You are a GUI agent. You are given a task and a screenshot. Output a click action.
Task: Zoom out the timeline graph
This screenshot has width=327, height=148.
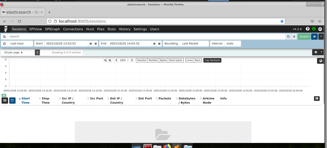(105, 60)
